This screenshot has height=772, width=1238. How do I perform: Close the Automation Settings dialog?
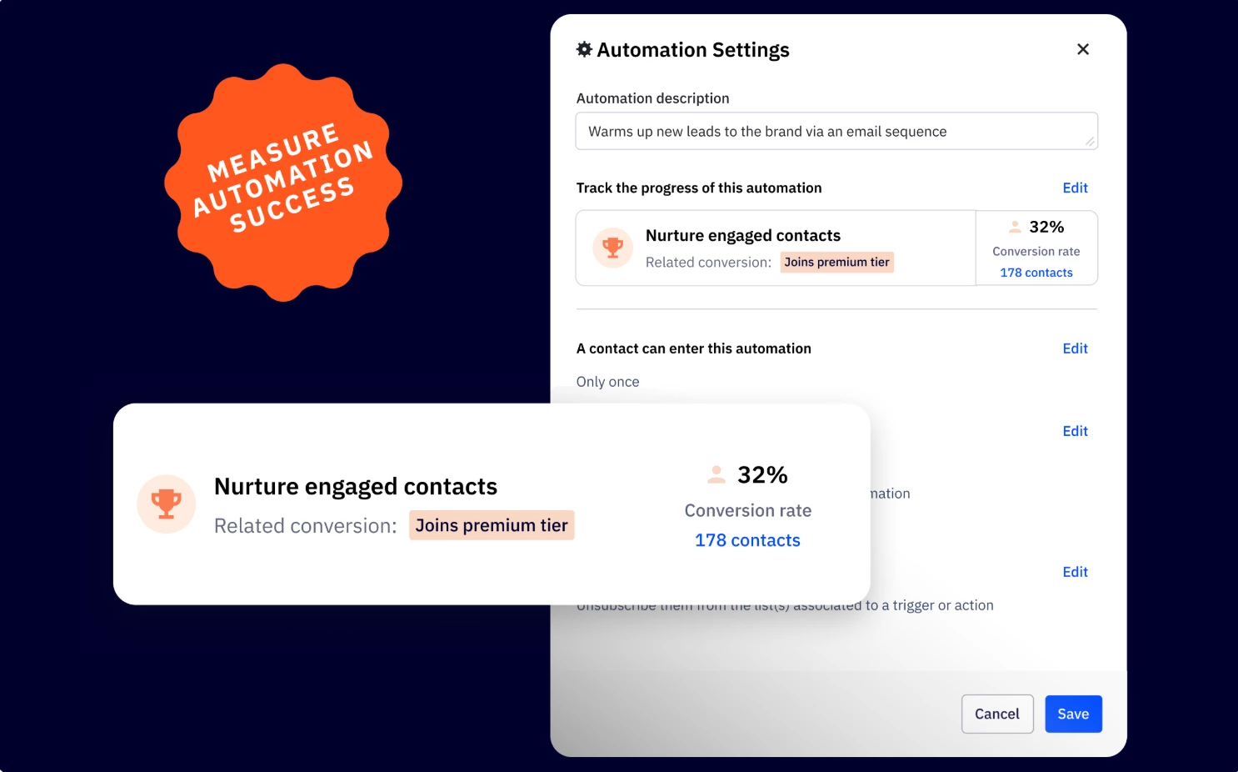click(1083, 49)
